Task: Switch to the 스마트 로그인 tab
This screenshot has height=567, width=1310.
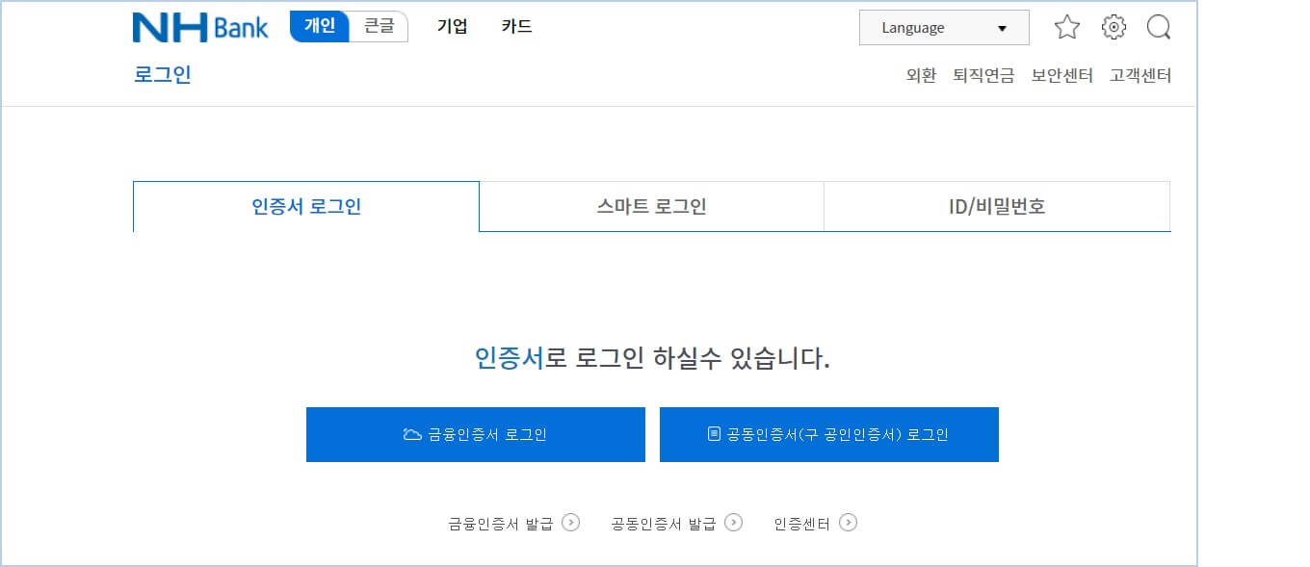Action: point(651,206)
